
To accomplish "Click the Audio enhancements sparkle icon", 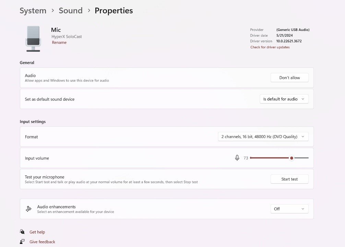I will click(x=29, y=209).
